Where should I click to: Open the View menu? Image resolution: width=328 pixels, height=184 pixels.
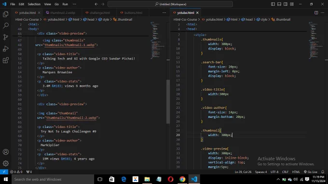click(47, 4)
